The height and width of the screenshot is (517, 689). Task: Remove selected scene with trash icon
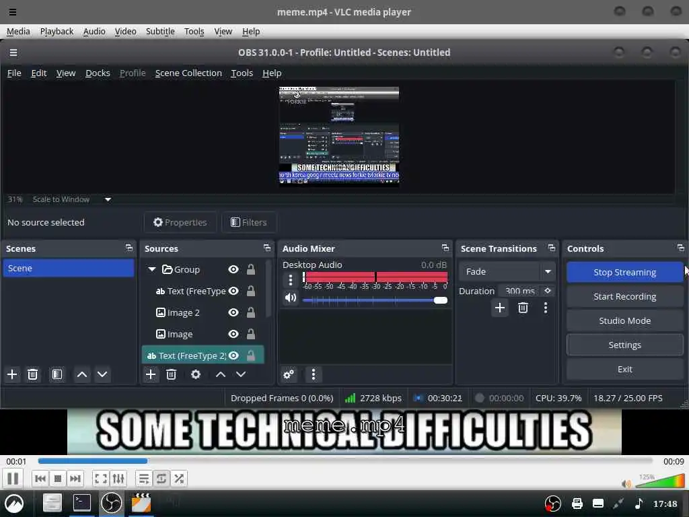click(32, 374)
